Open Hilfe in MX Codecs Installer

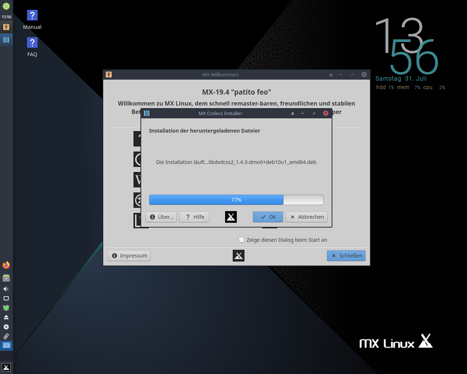tap(194, 217)
